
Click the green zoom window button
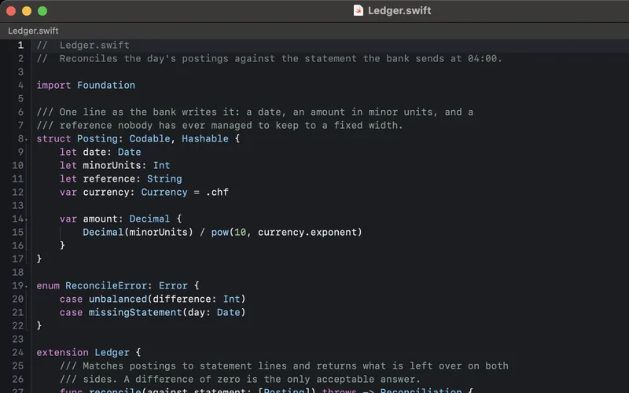(x=42, y=11)
